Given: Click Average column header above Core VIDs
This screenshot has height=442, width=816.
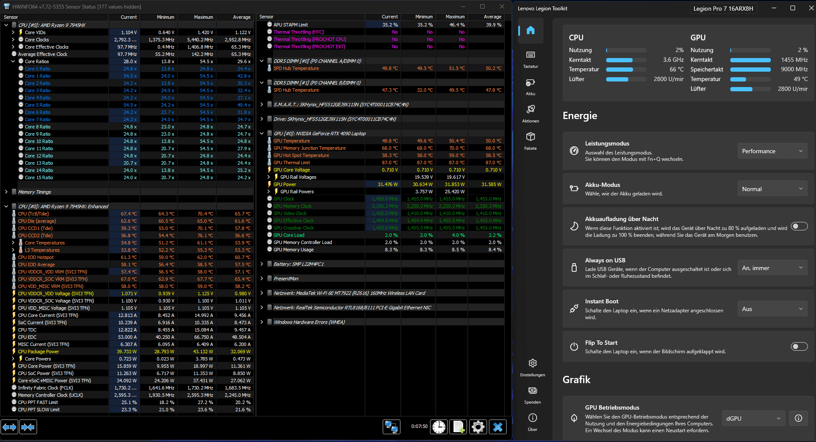Looking at the screenshot, I should click(235, 17).
